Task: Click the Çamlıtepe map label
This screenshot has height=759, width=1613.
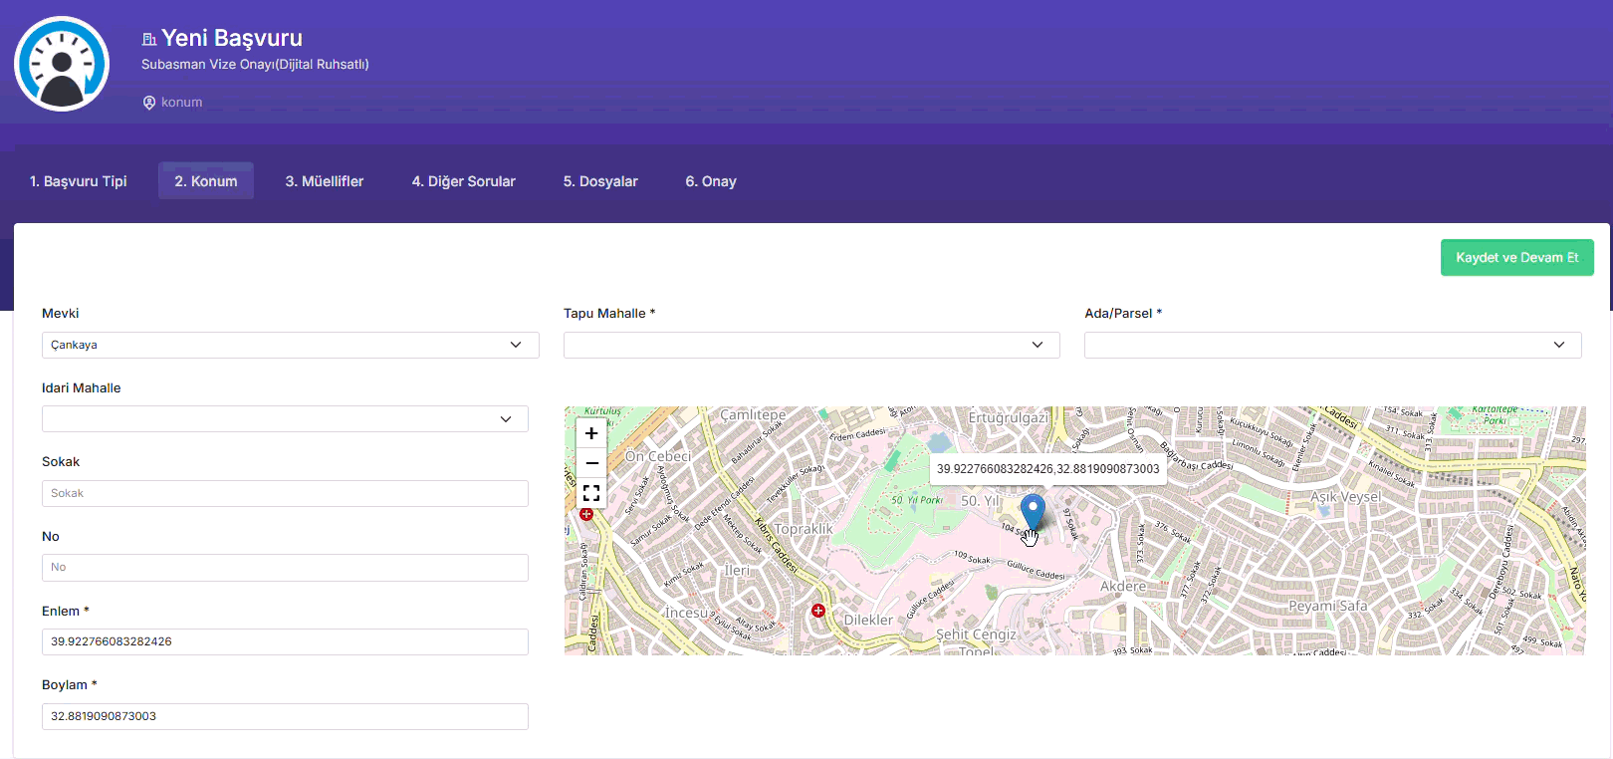Action: pyautogui.click(x=753, y=414)
